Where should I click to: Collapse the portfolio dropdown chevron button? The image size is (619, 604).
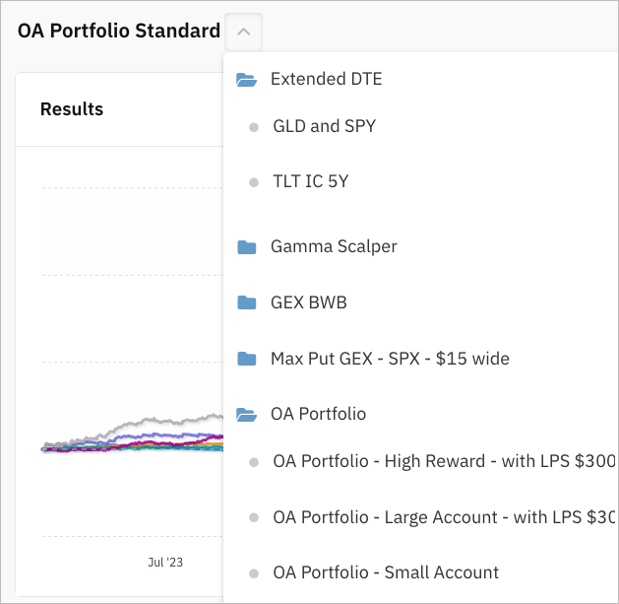(244, 32)
